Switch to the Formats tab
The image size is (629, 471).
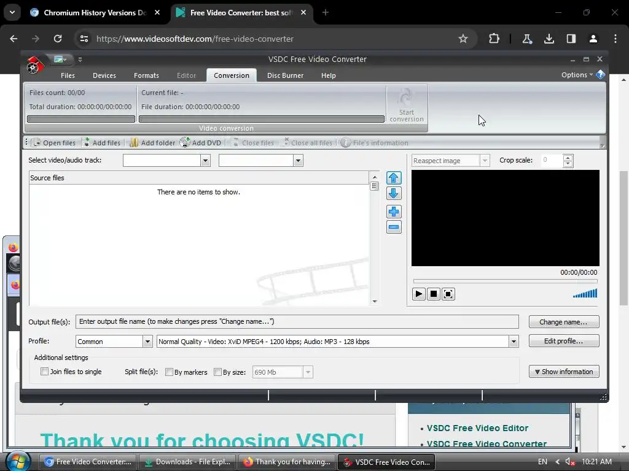pos(146,75)
